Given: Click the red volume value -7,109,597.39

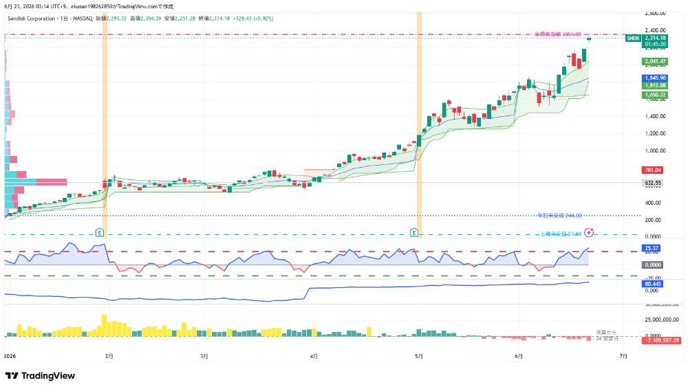Looking at the screenshot, I should click(x=661, y=340).
